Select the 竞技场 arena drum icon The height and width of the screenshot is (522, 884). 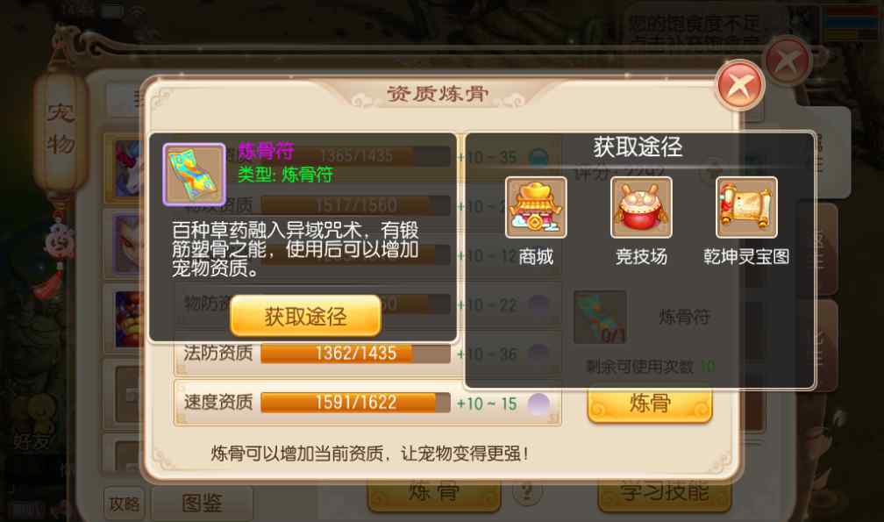[x=641, y=207]
